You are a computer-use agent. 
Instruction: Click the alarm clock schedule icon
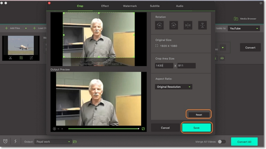click(5, 141)
